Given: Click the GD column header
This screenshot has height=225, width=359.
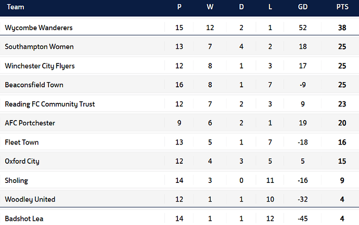Looking at the screenshot, I should pyautogui.click(x=302, y=8).
